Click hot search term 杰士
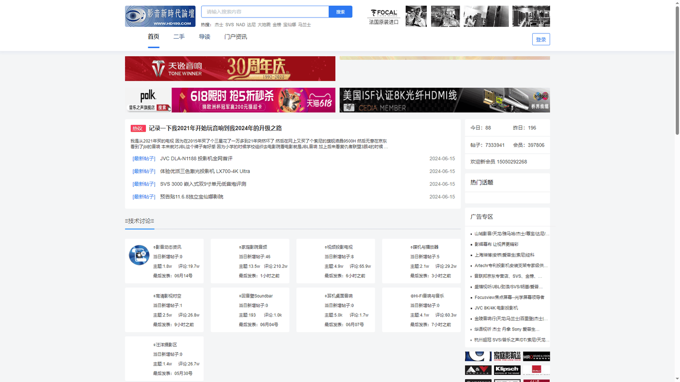Viewport: 680px width, 382px height. pyautogui.click(x=219, y=25)
